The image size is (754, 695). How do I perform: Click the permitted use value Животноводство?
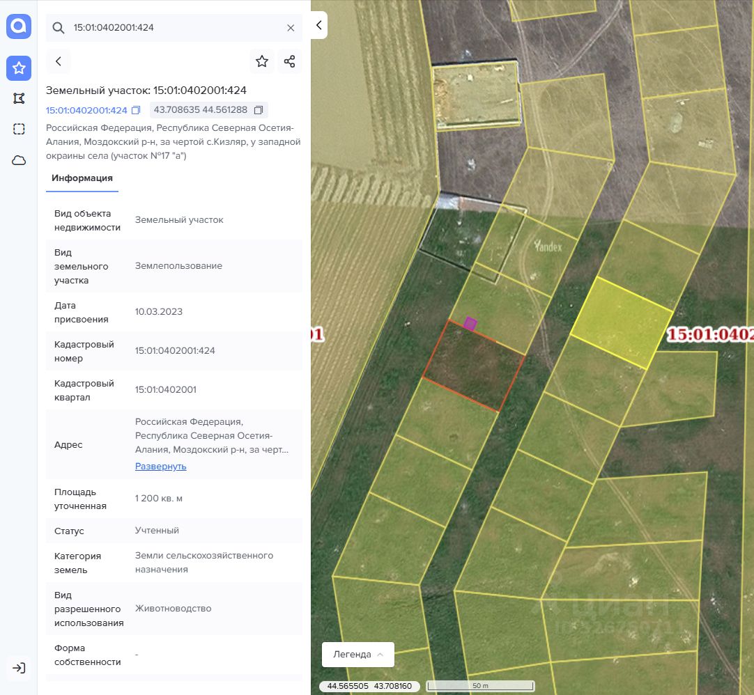(173, 609)
